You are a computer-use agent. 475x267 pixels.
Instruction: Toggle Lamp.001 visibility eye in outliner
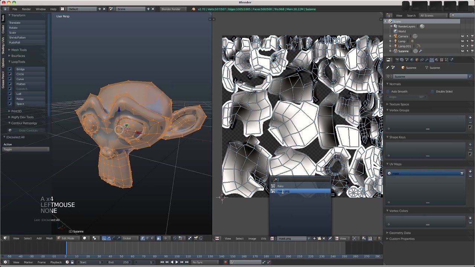pyautogui.click(x=462, y=46)
